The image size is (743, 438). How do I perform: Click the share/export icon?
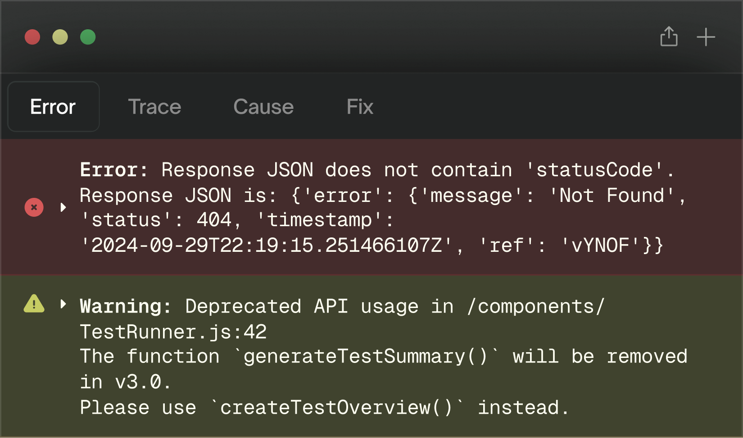pos(669,36)
